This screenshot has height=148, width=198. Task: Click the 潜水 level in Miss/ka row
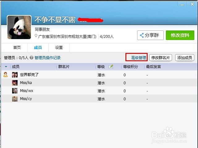[x=101, y=83]
